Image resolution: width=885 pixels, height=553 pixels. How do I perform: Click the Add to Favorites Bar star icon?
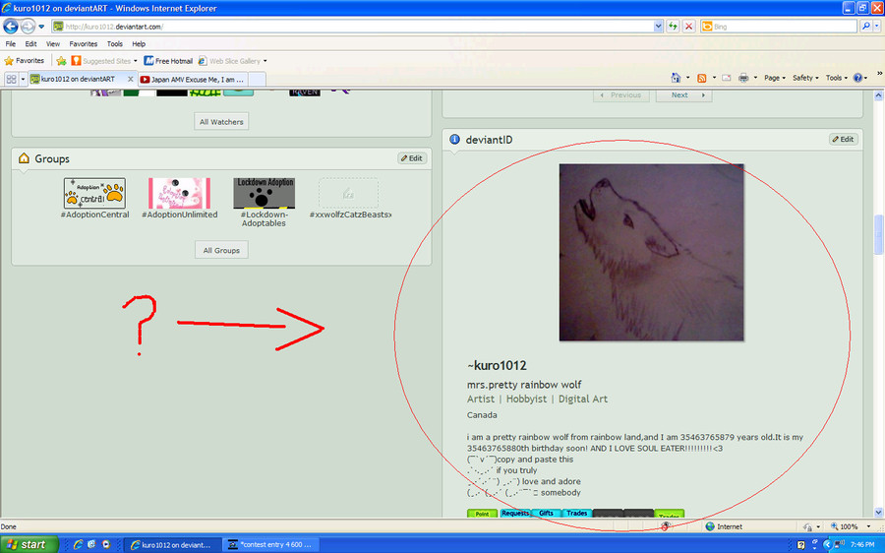(62, 61)
